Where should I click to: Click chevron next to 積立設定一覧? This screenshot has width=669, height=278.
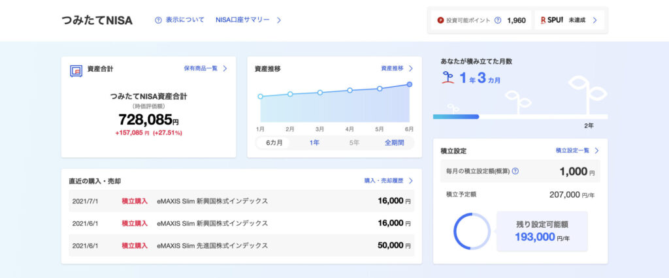(x=597, y=151)
